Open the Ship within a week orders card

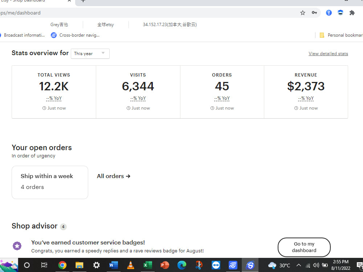click(x=50, y=182)
